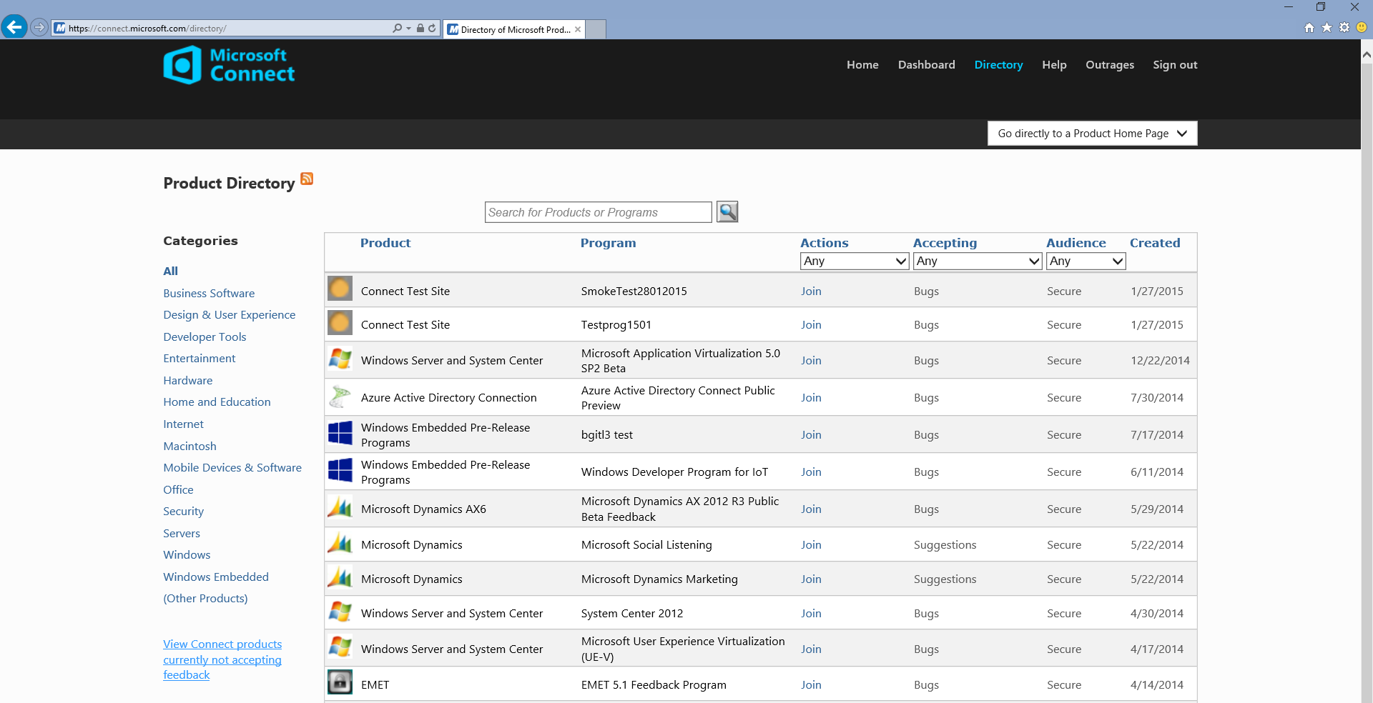Image resolution: width=1373 pixels, height=703 pixels.
Task: Go to Home in top navigation
Action: 862,65
